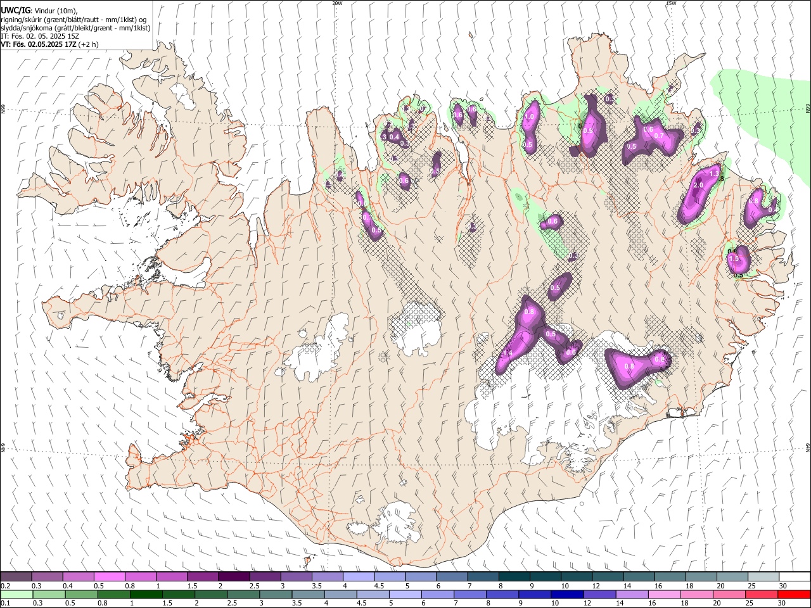Select the 'IT: Fös. 02. 05. 2025 15Z' line

point(40,36)
